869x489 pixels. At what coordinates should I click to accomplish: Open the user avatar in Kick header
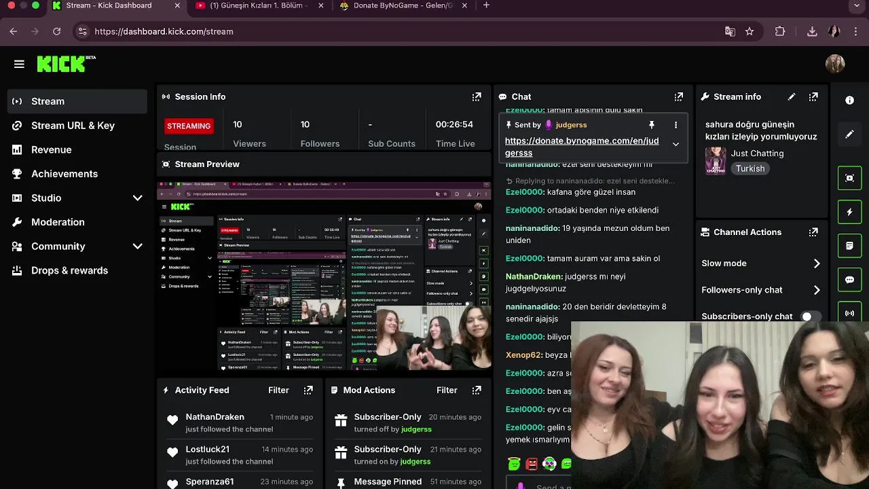835,64
